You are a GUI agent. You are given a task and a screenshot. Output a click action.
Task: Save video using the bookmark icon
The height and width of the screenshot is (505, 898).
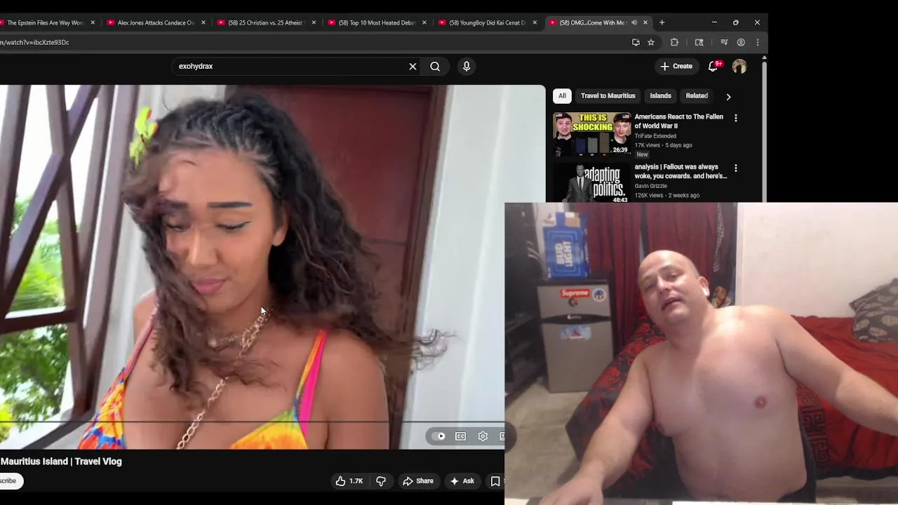coord(495,481)
